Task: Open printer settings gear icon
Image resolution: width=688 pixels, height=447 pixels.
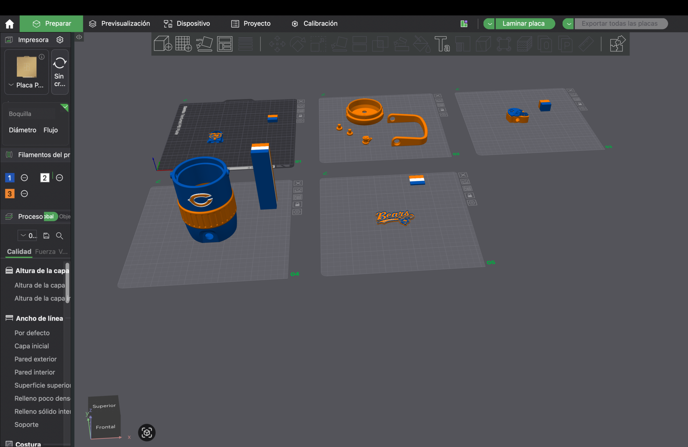Action: point(60,40)
